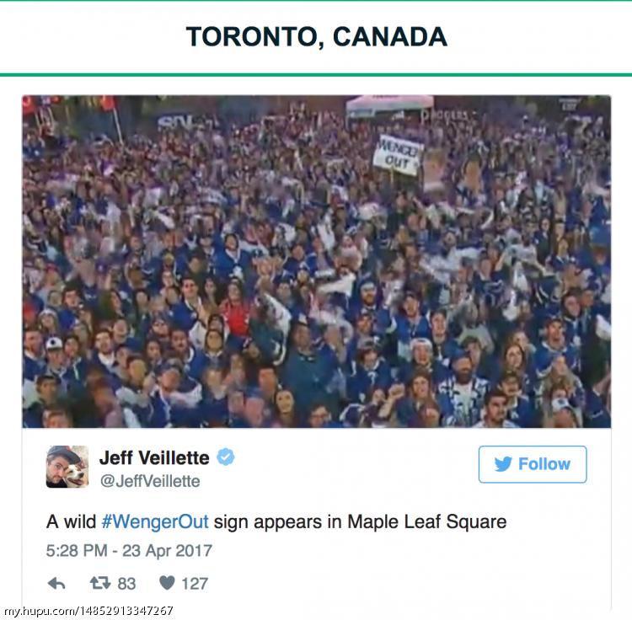
Task: Click the my.hupu.com watermark text
Action: [88, 612]
